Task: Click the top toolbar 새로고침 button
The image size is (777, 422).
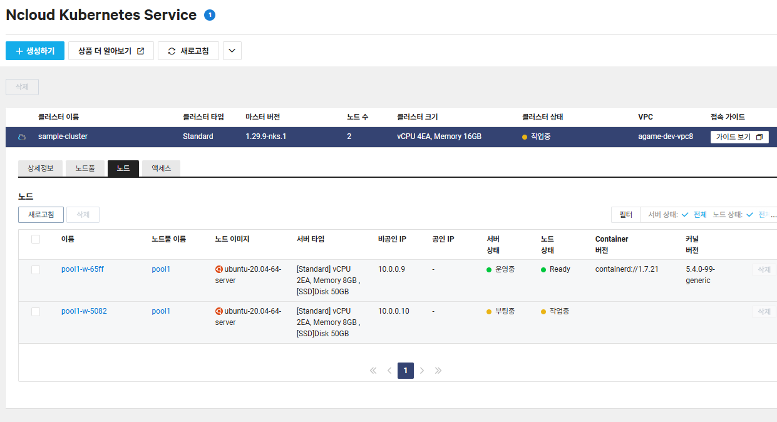Action: coord(188,51)
